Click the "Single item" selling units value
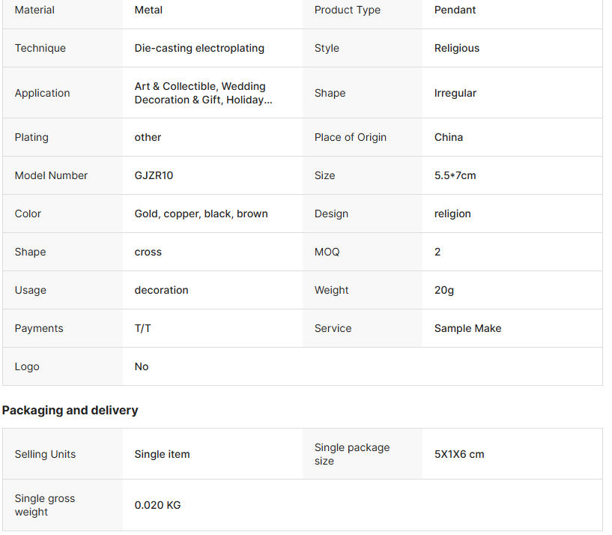 pyautogui.click(x=162, y=454)
